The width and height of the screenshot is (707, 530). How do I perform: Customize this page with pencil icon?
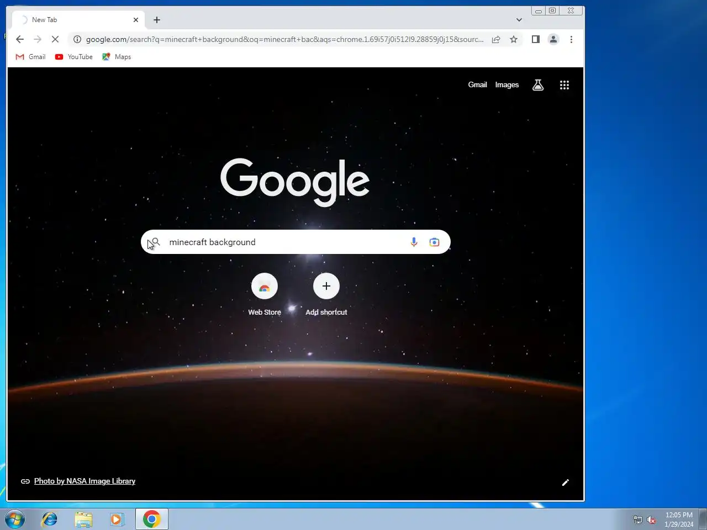(x=566, y=483)
